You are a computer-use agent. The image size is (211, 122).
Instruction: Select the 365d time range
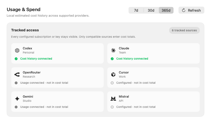coord(166,10)
